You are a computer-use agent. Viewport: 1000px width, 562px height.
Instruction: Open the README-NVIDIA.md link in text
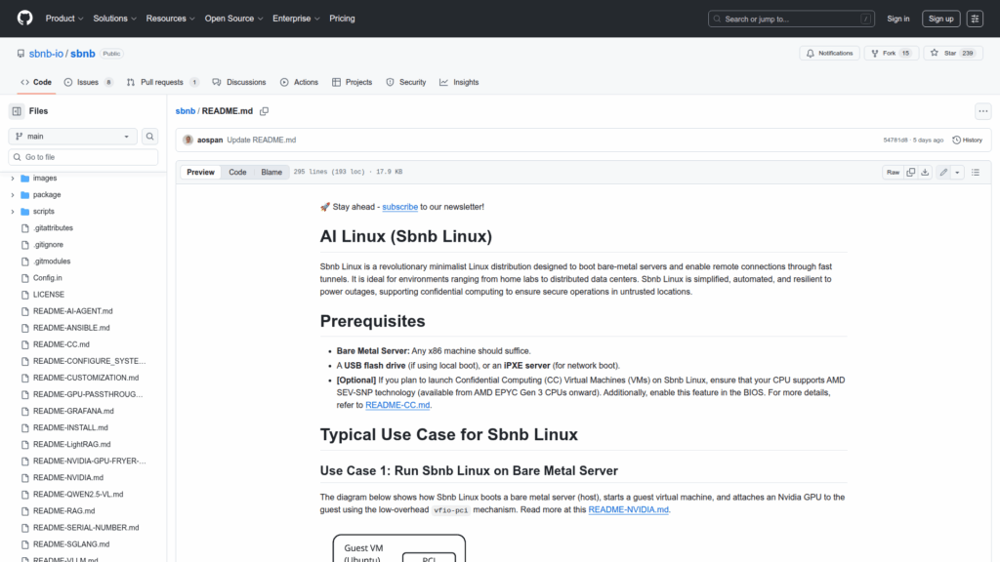(628, 509)
